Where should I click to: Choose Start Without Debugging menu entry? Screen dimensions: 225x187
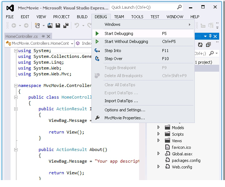point(143,41)
